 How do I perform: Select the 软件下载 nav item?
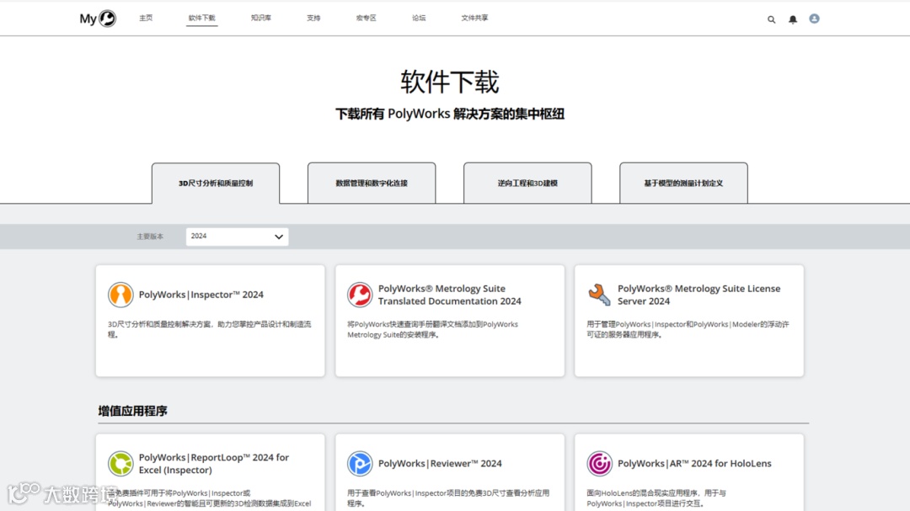pos(201,18)
